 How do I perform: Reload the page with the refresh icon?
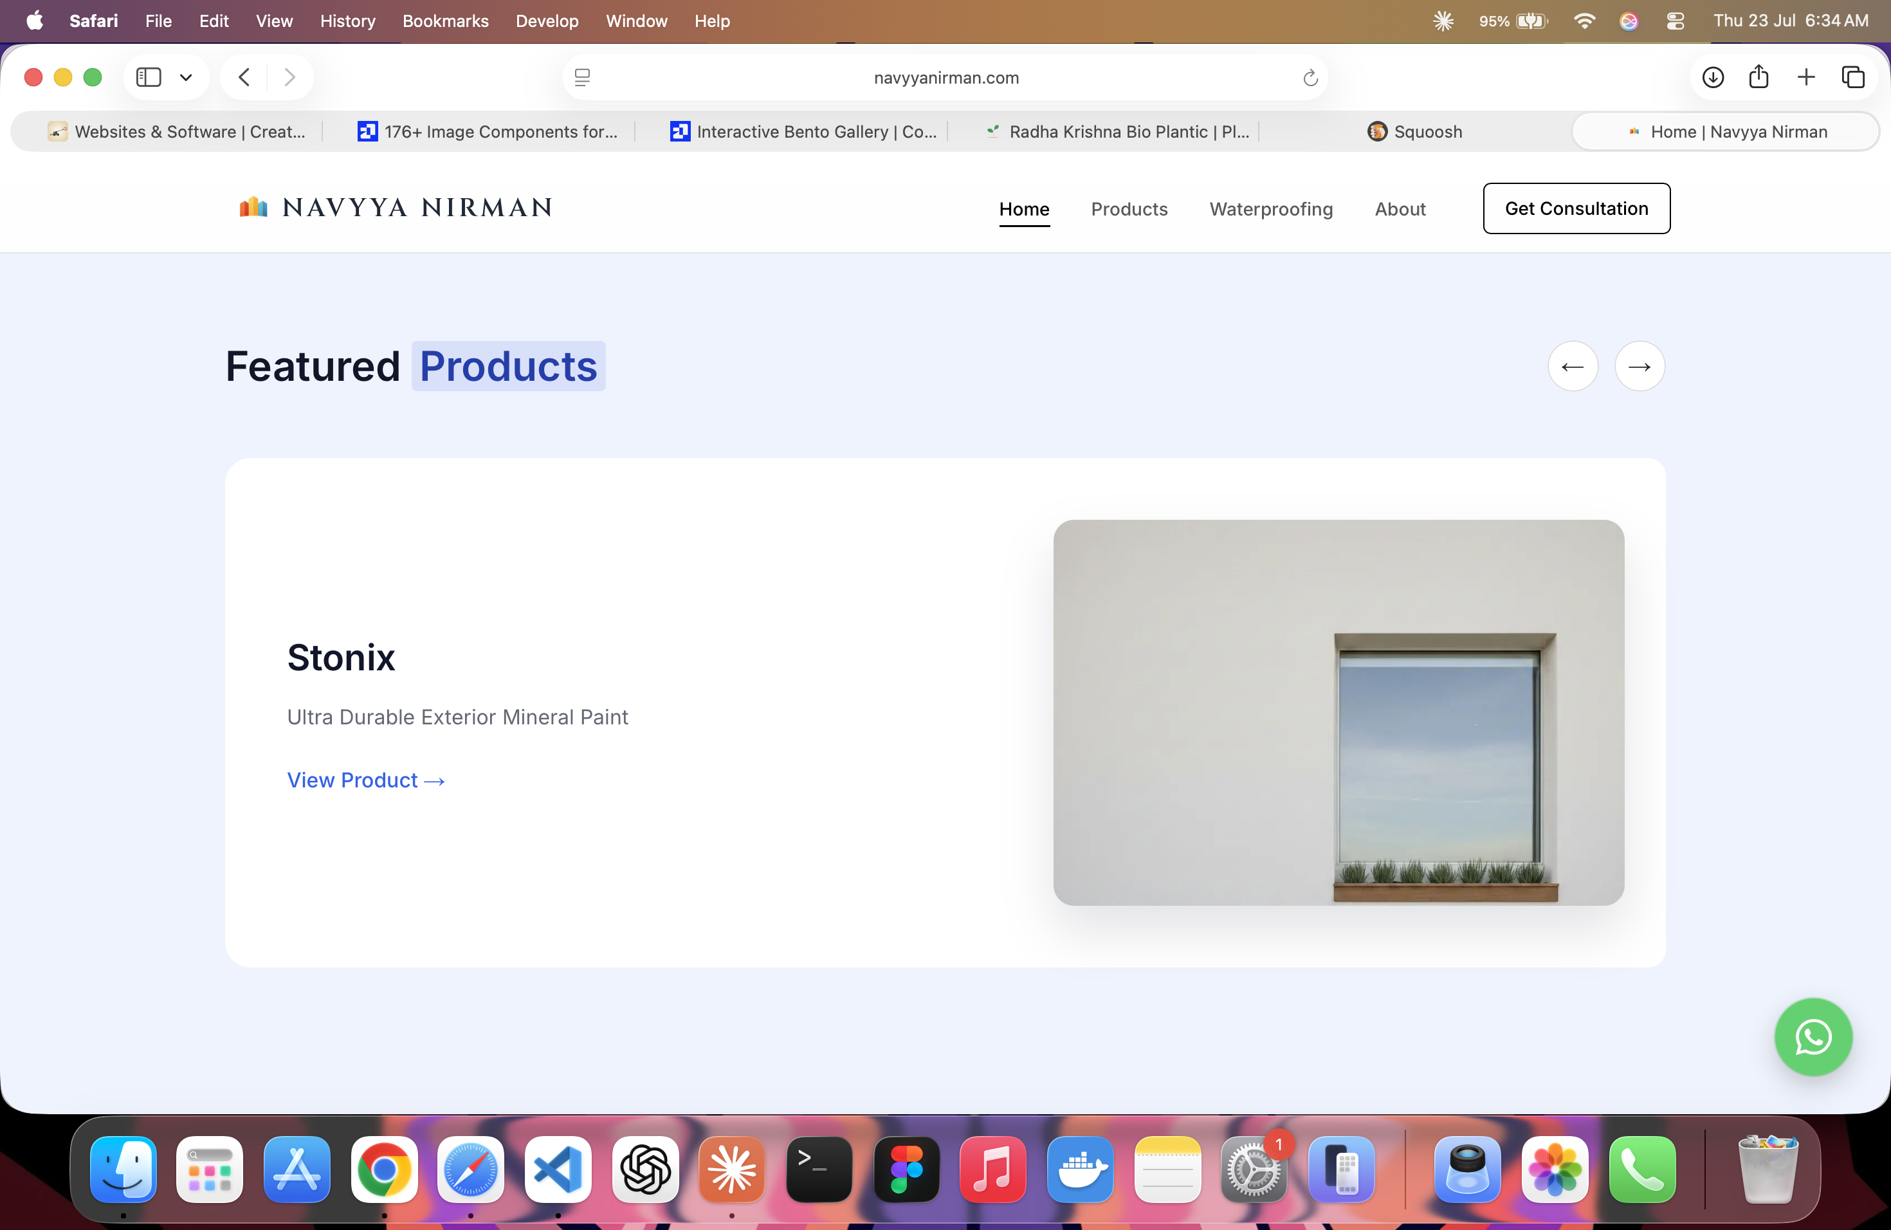click(1310, 77)
